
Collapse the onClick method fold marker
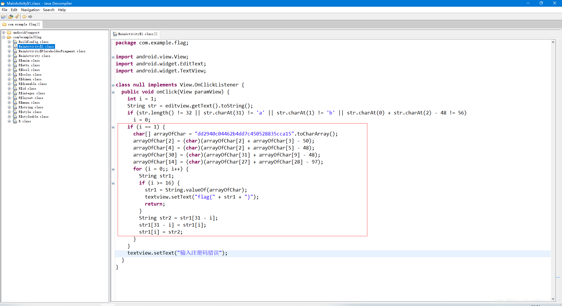click(x=113, y=92)
